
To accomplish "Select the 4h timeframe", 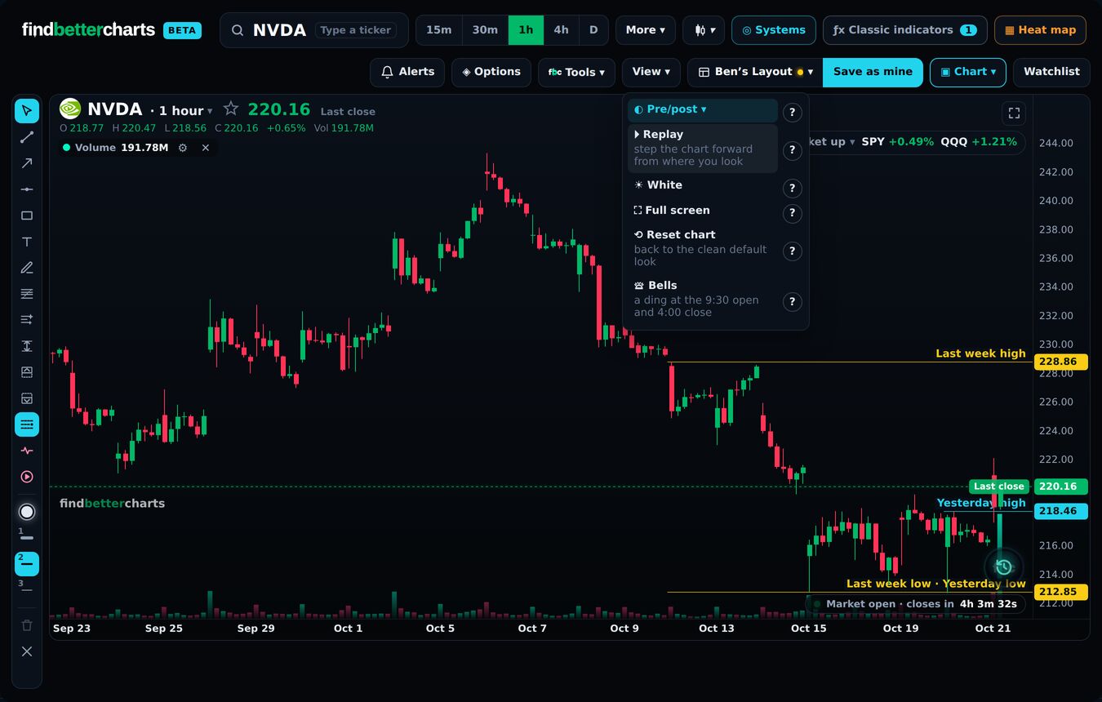I will [561, 30].
